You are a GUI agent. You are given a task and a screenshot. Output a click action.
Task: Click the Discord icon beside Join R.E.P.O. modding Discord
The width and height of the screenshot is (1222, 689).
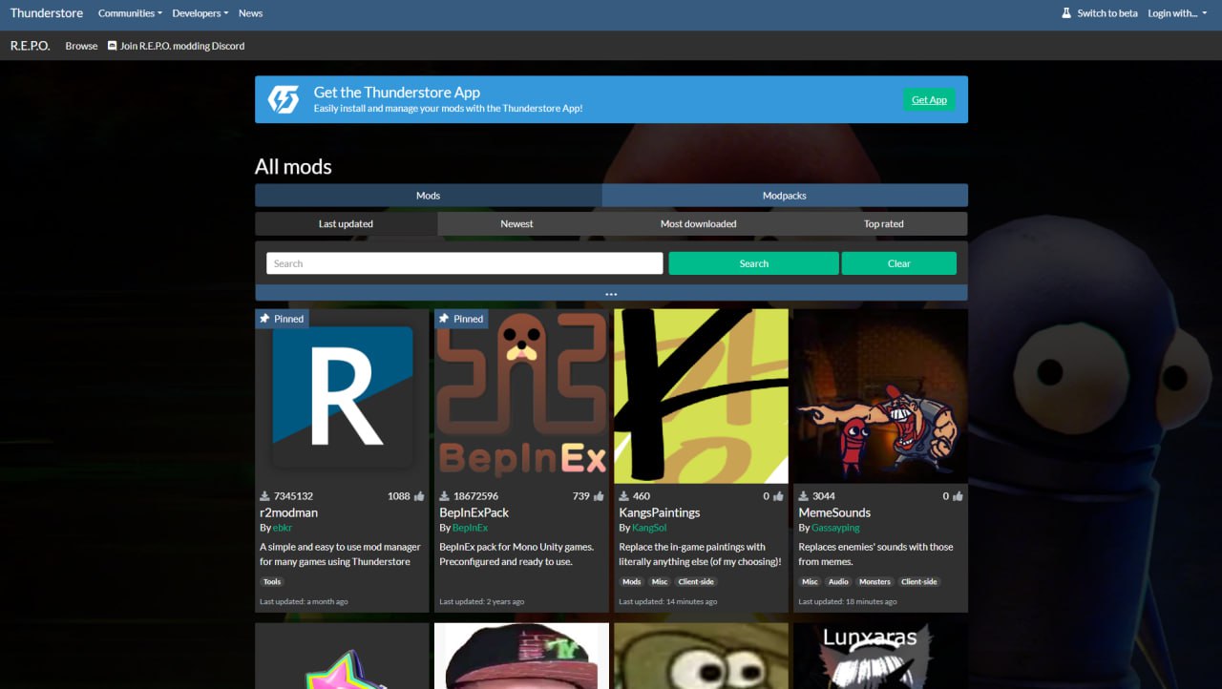pos(112,46)
